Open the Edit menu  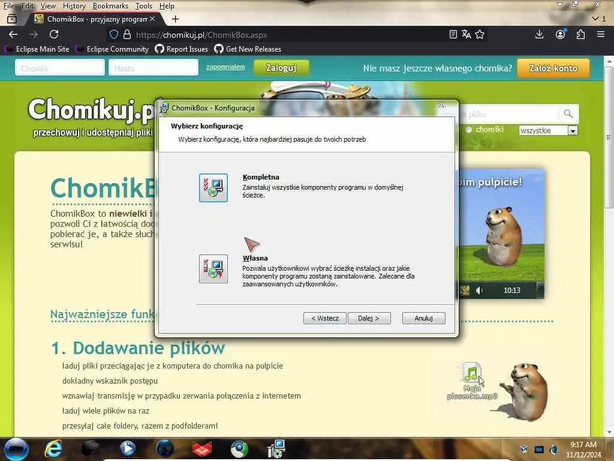point(27,6)
